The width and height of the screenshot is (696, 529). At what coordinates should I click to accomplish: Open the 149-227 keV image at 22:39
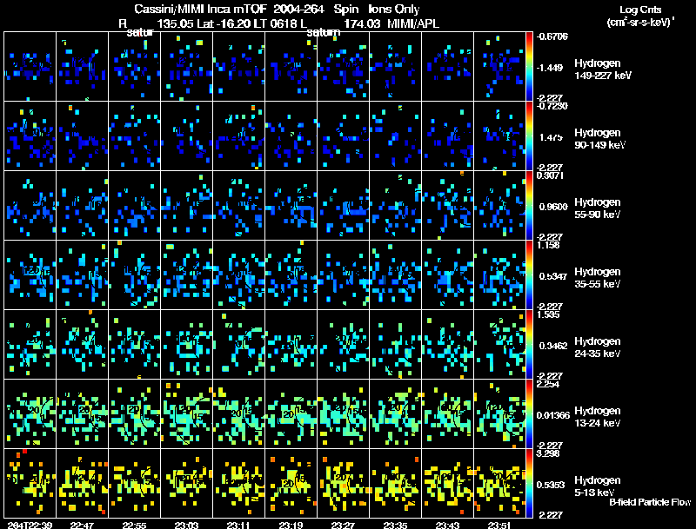[30, 66]
